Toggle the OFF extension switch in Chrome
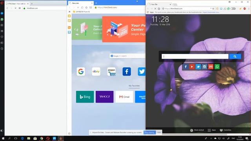This screenshot has height=141, width=251. (233, 9)
